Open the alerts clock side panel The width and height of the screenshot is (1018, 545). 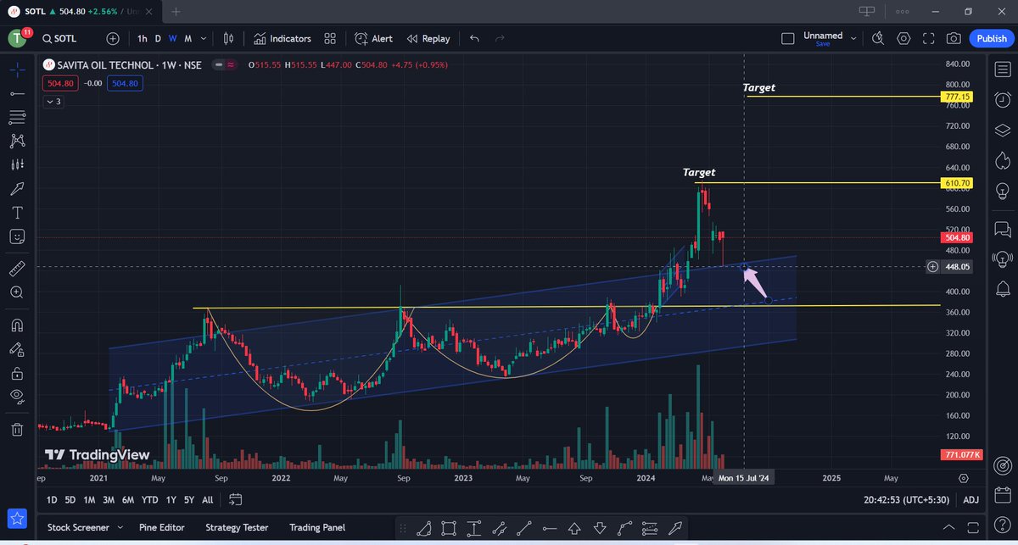click(1003, 101)
